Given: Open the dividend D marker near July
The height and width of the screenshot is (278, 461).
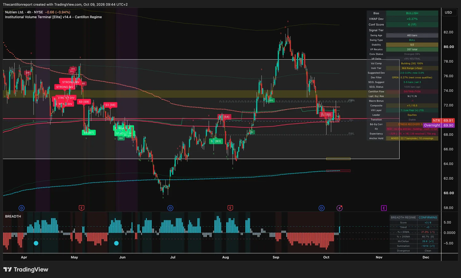Looking at the screenshot, I should pyautogui.click(x=170, y=208).
